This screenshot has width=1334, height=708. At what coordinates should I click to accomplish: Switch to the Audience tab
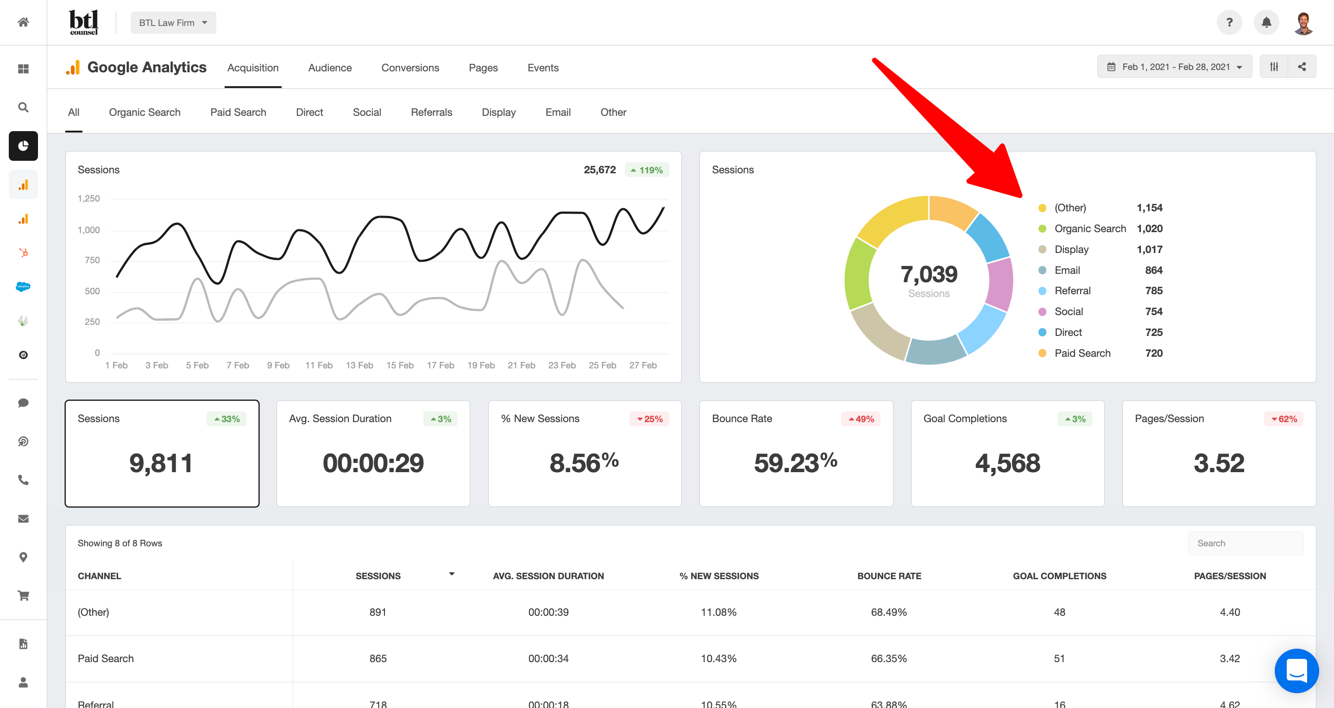[x=330, y=67]
